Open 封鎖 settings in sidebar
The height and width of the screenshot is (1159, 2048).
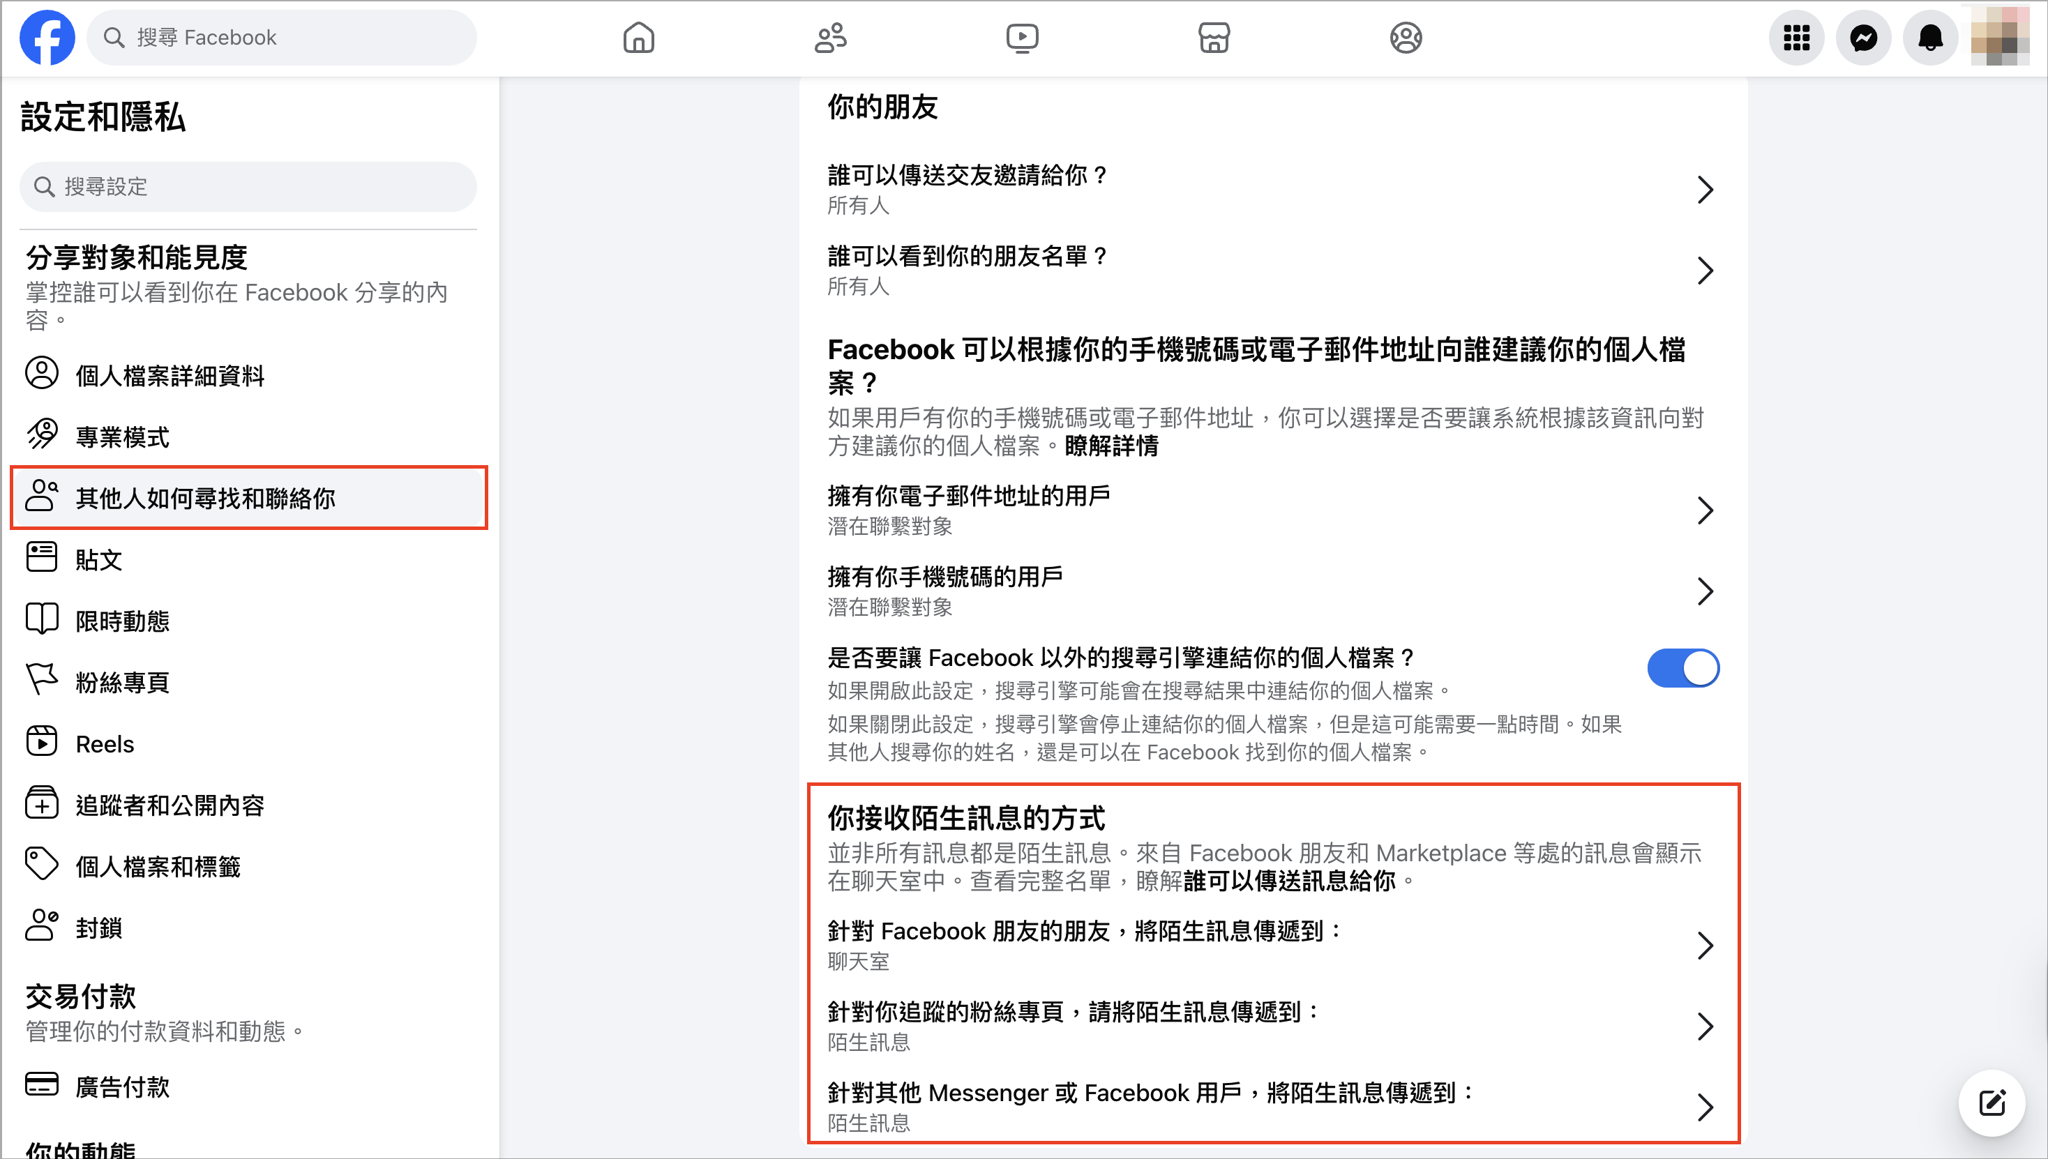pyautogui.click(x=99, y=928)
